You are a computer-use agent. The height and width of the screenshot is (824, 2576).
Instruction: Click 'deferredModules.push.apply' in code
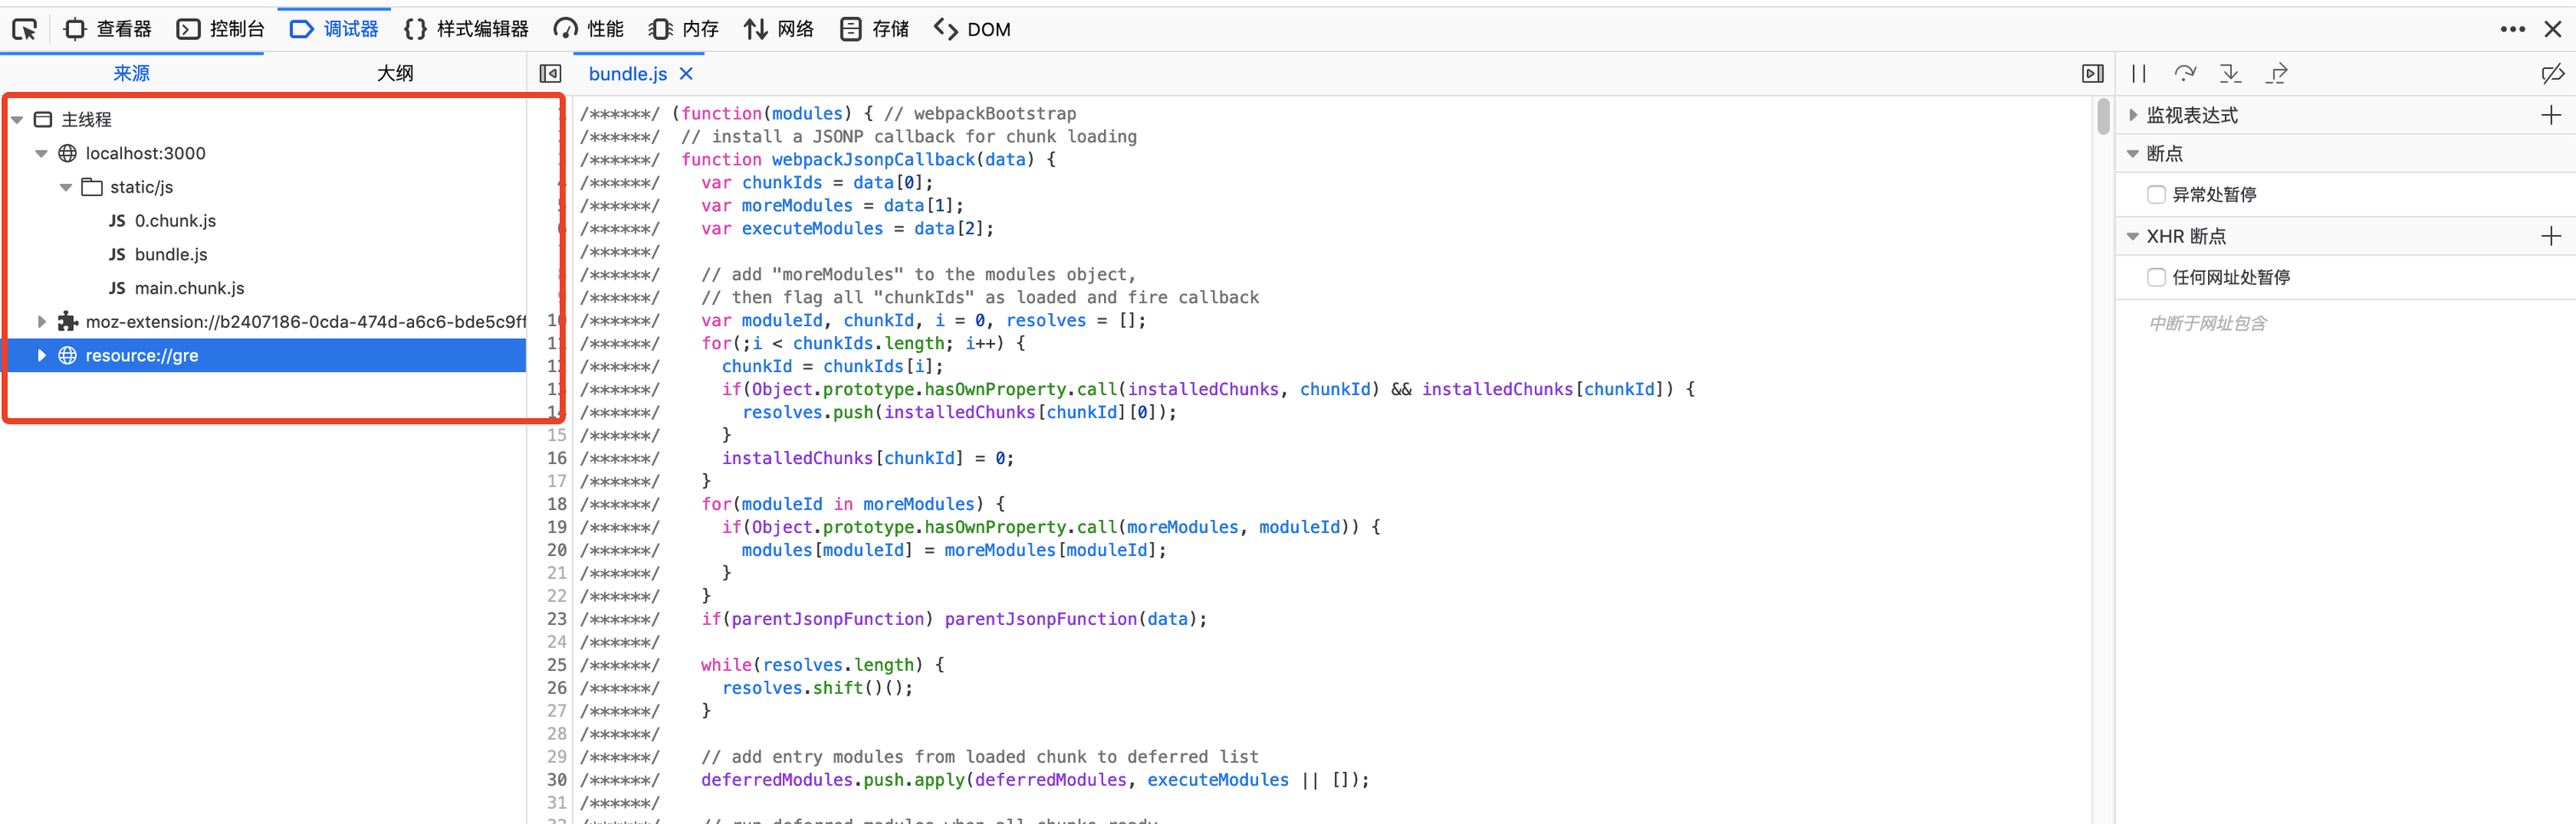pyautogui.click(x=833, y=780)
